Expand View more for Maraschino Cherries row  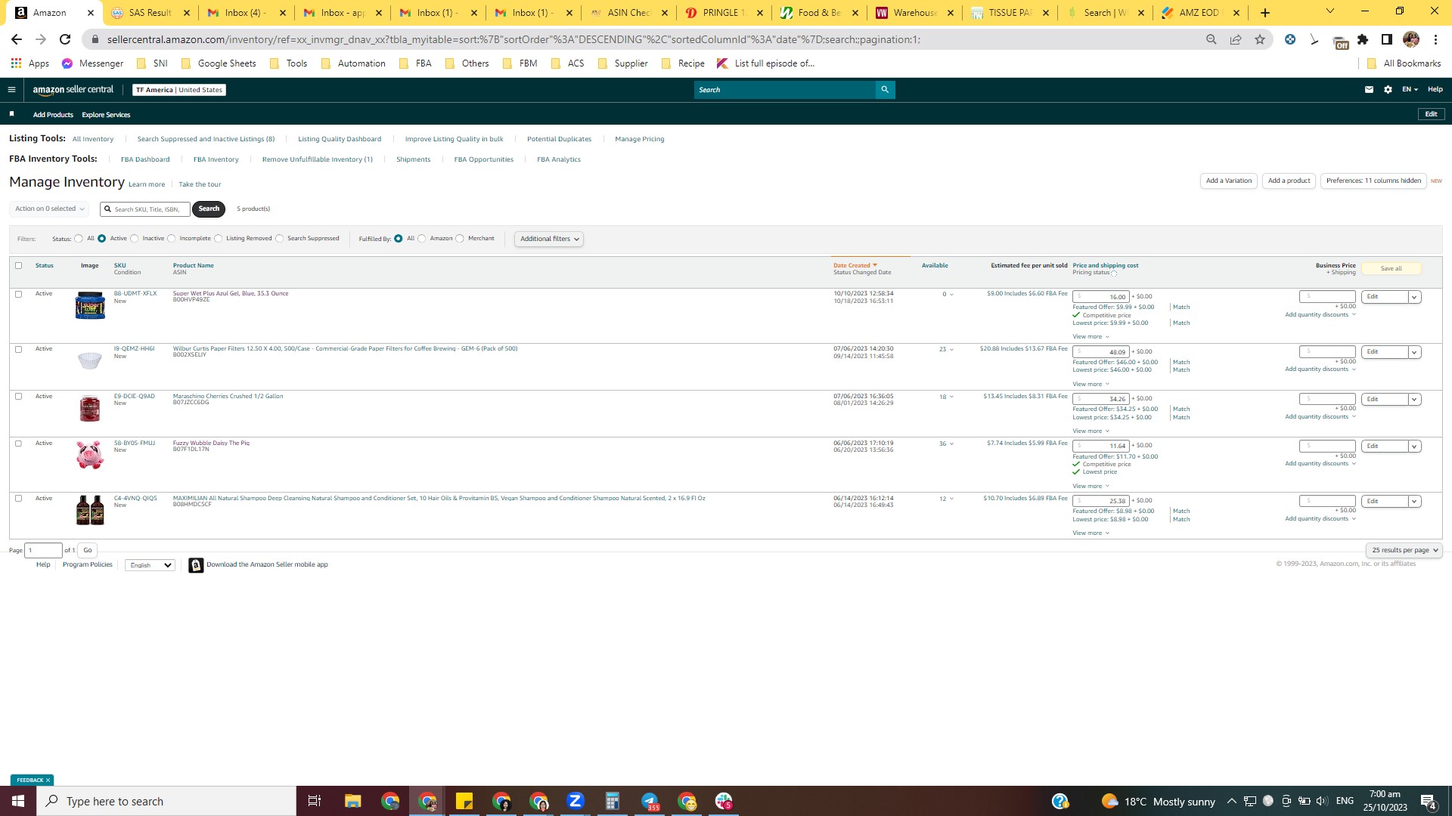click(x=1091, y=431)
